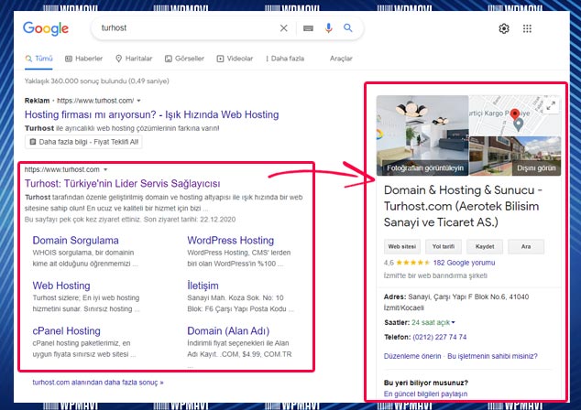Expand the ad URL dropdown arrow
Viewport: 581px width, 410px height.
[x=139, y=101]
